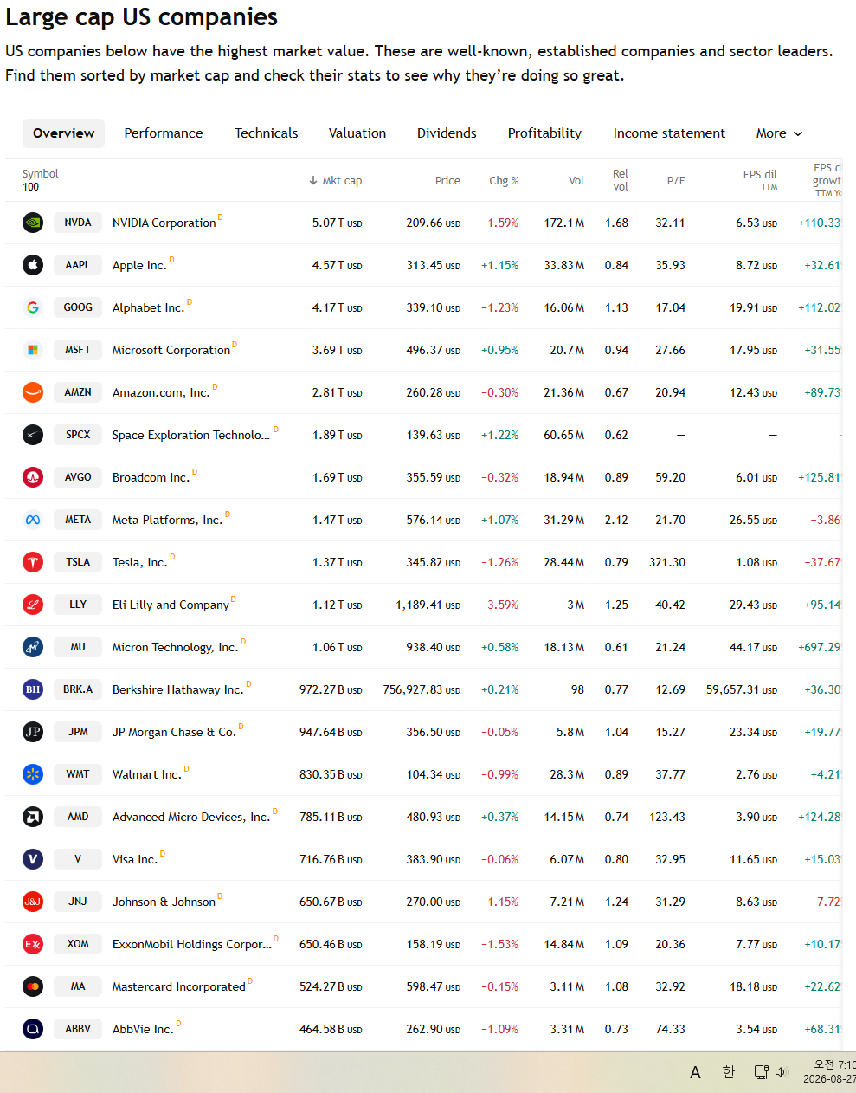Open the Amazon.com, Inc. company link

point(161,393)
